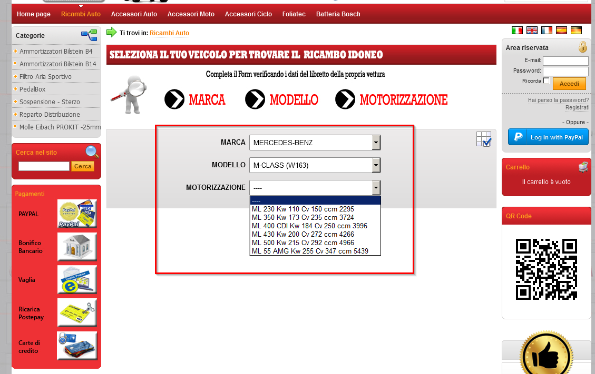Open the Accessori Auto menu item
The image size is (595, 374).
pos(134,14)
